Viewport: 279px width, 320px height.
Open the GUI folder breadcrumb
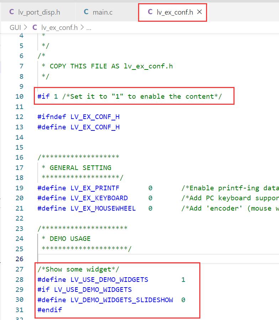click(x=15, y=27)
